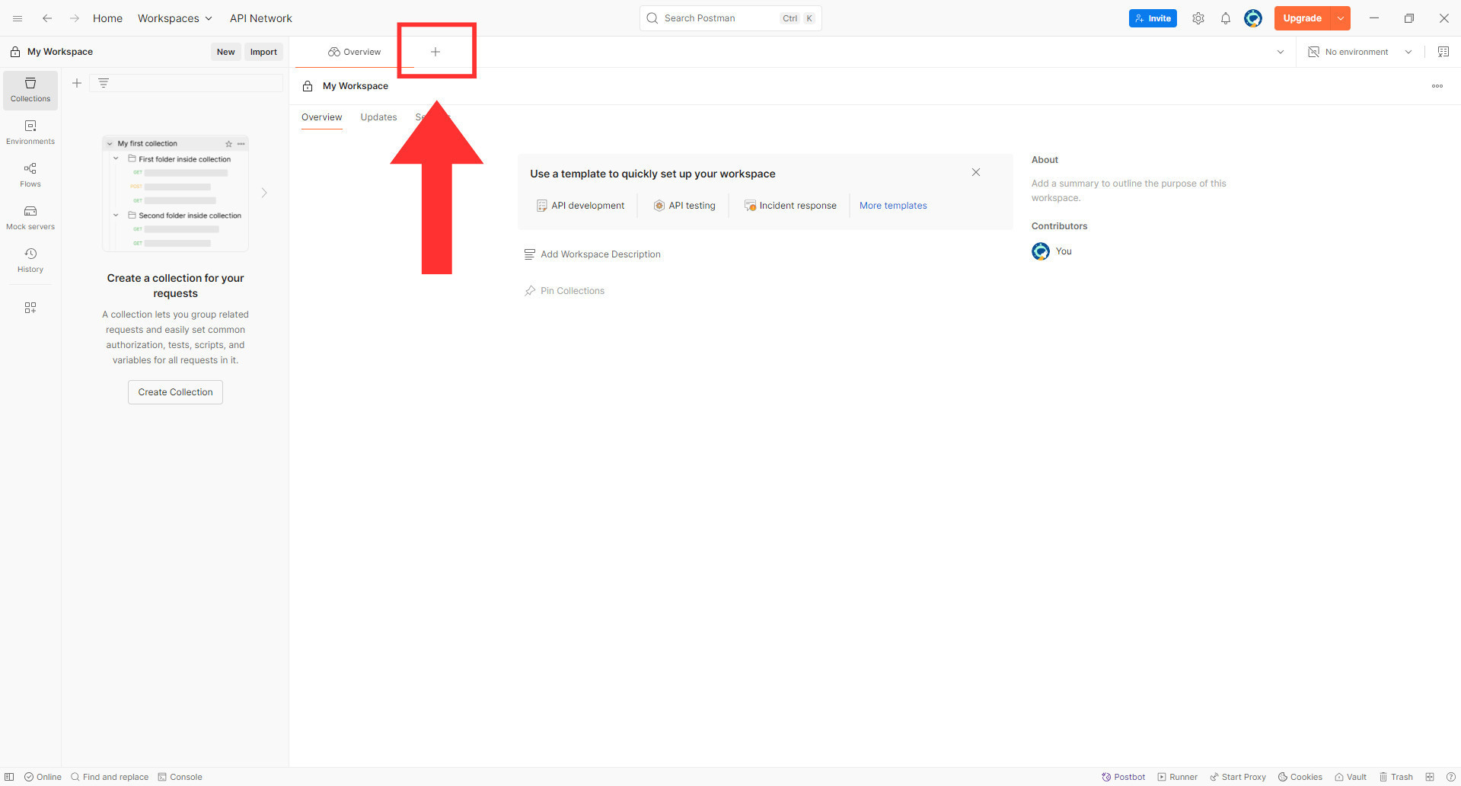Viewport: 1461px width, 786px height.
Task: Choose the API development template
Action: click(x=580, y=206)
